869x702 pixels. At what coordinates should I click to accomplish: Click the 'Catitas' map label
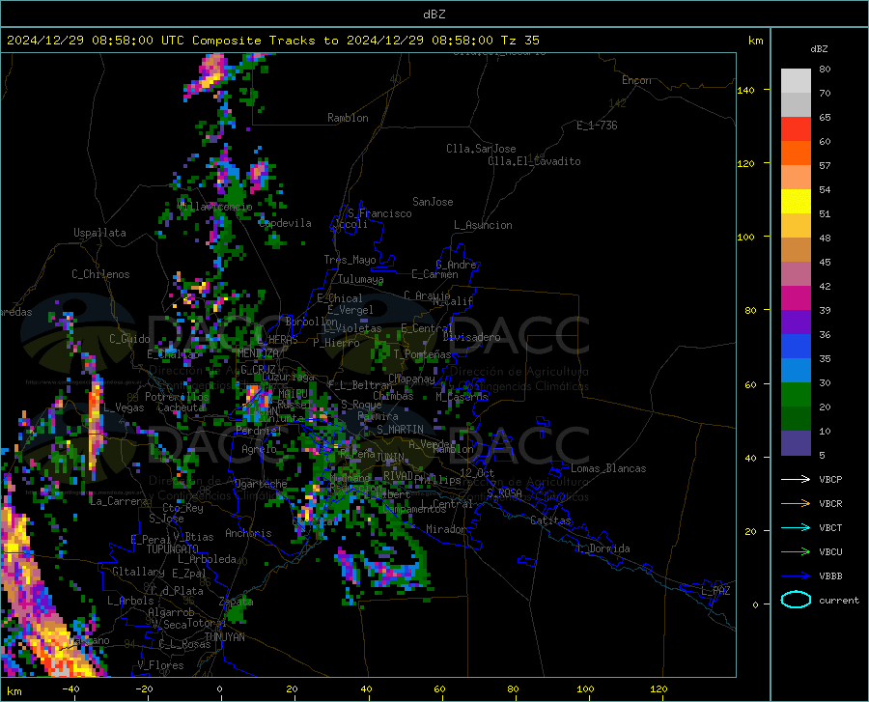(550, 520)
